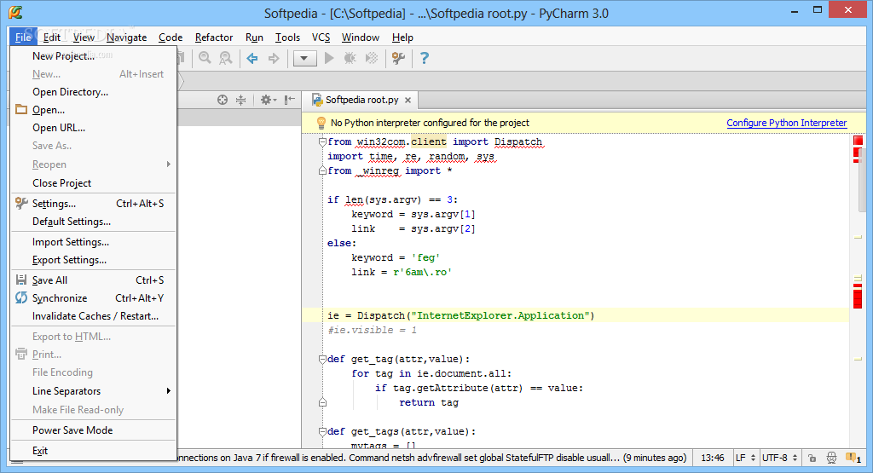Collapse the get_tag function fold marker
The image size is (873, 473).
pyautogui.click(x=322, y=360)
